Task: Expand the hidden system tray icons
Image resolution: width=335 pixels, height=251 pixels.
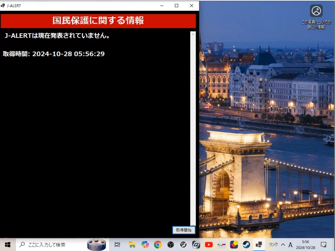Action: point(283,244)
